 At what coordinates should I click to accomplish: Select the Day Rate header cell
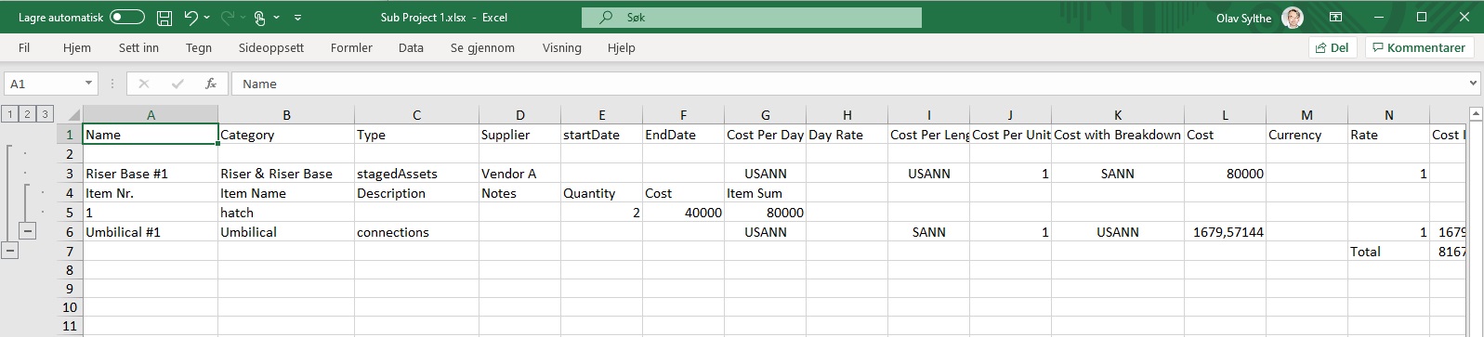coord(847,135)
